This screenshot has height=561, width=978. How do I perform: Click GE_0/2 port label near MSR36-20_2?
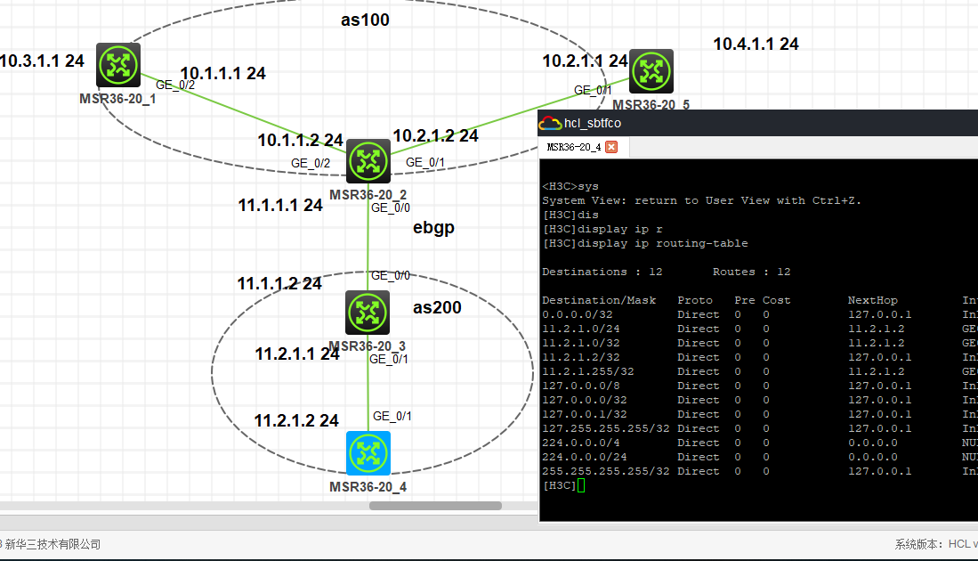(x=311, y=164)
